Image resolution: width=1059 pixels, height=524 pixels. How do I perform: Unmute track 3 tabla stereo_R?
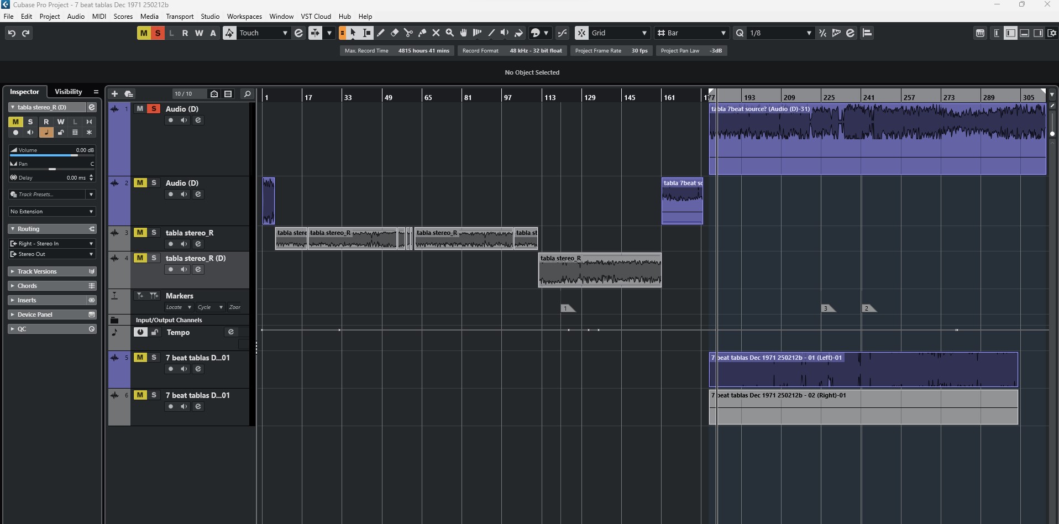pos(140,233)
